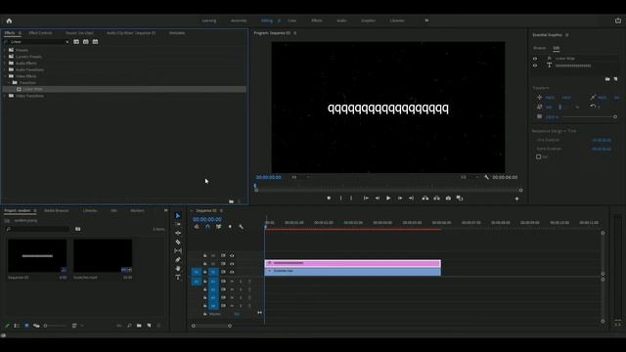Select the pink text clip on timeline
Image resolution: width=626 pixels, height=352 pixels.
pyautogui.click(x=352, y=263)
